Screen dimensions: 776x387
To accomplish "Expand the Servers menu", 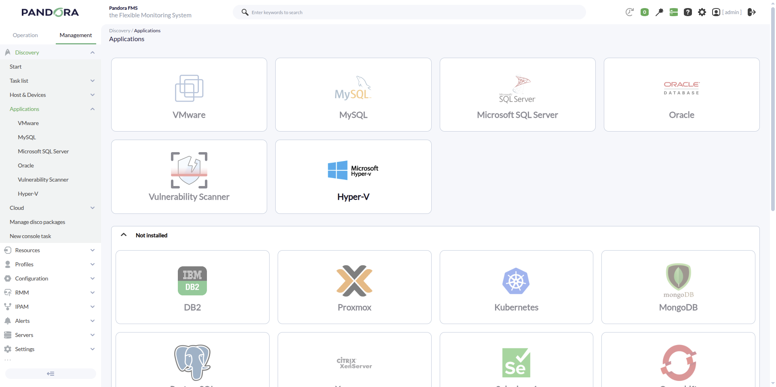I will tap(93, 335).
